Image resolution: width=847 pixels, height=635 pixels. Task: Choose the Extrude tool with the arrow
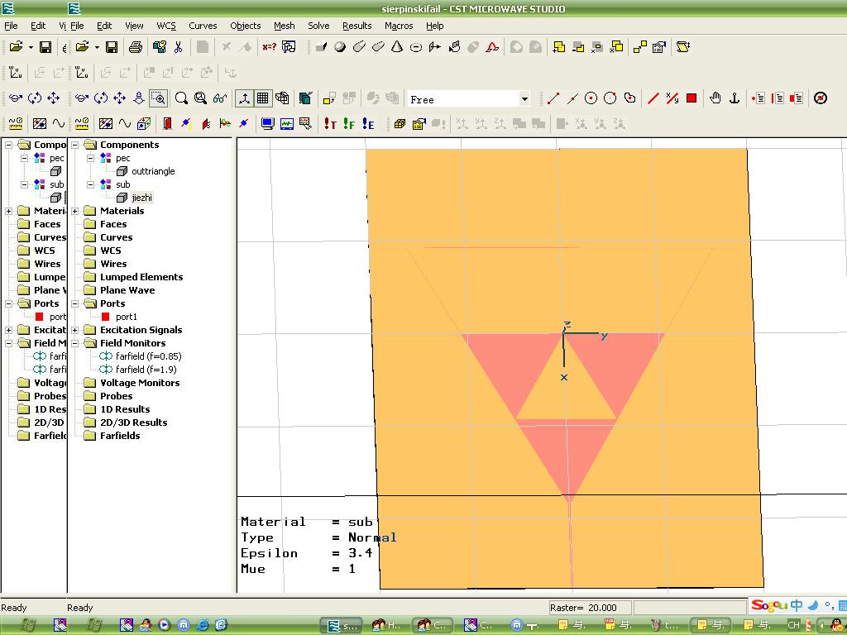(435, 47)
